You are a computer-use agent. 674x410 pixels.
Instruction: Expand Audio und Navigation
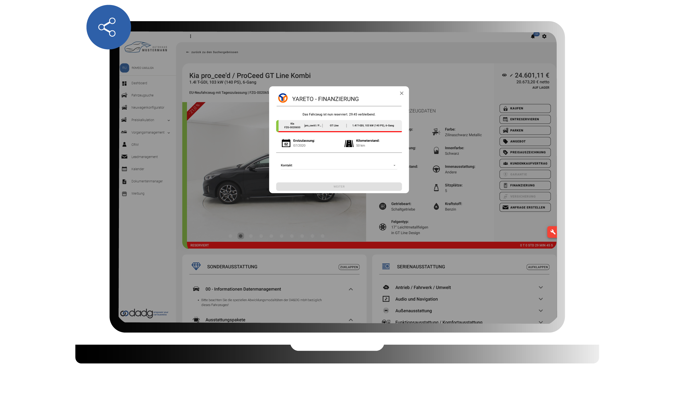[541, 299]
